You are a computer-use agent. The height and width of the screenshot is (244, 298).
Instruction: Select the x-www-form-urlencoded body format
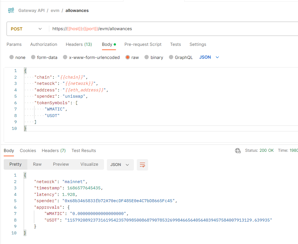coord(91,57)
